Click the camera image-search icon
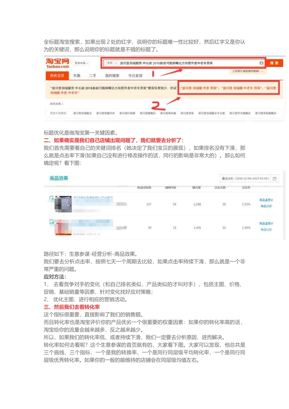This screenshot has height=409, width=289. [261, 63]
